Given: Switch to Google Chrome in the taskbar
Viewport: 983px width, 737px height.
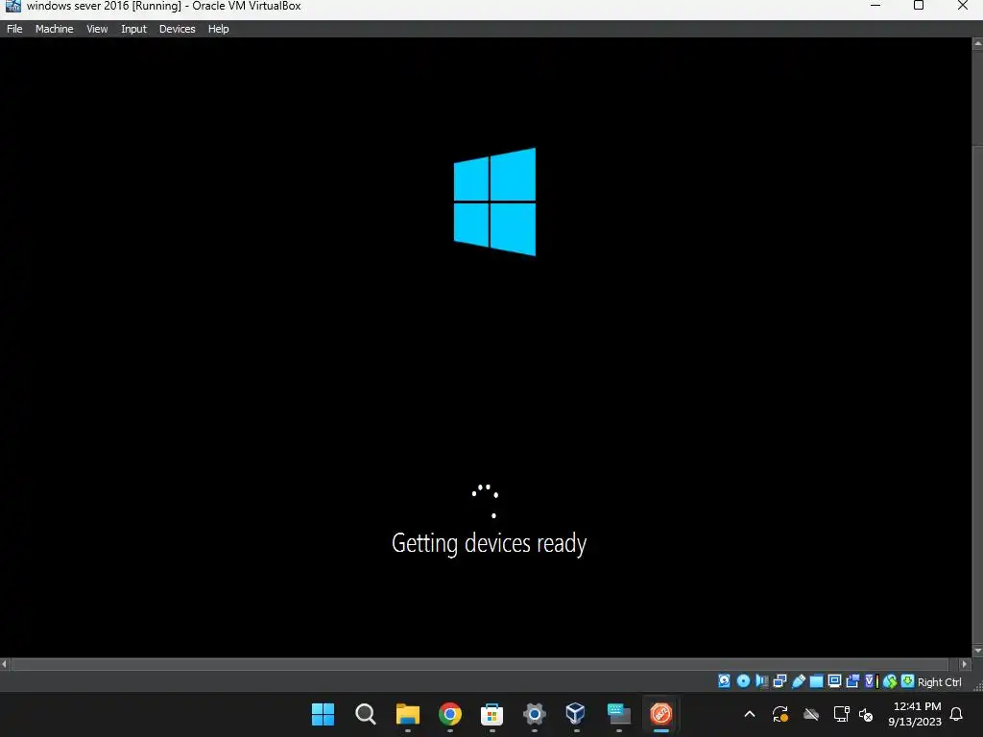Looking at the screenshot, I should click(x=449, y=714).
